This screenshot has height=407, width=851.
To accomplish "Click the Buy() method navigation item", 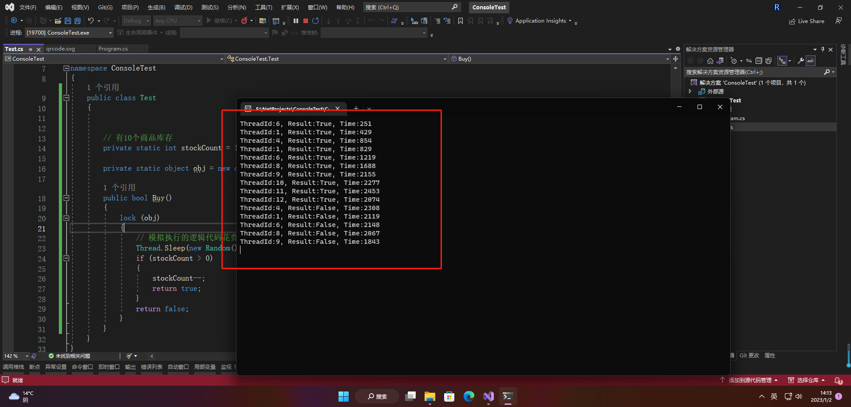I will (464, 58).
